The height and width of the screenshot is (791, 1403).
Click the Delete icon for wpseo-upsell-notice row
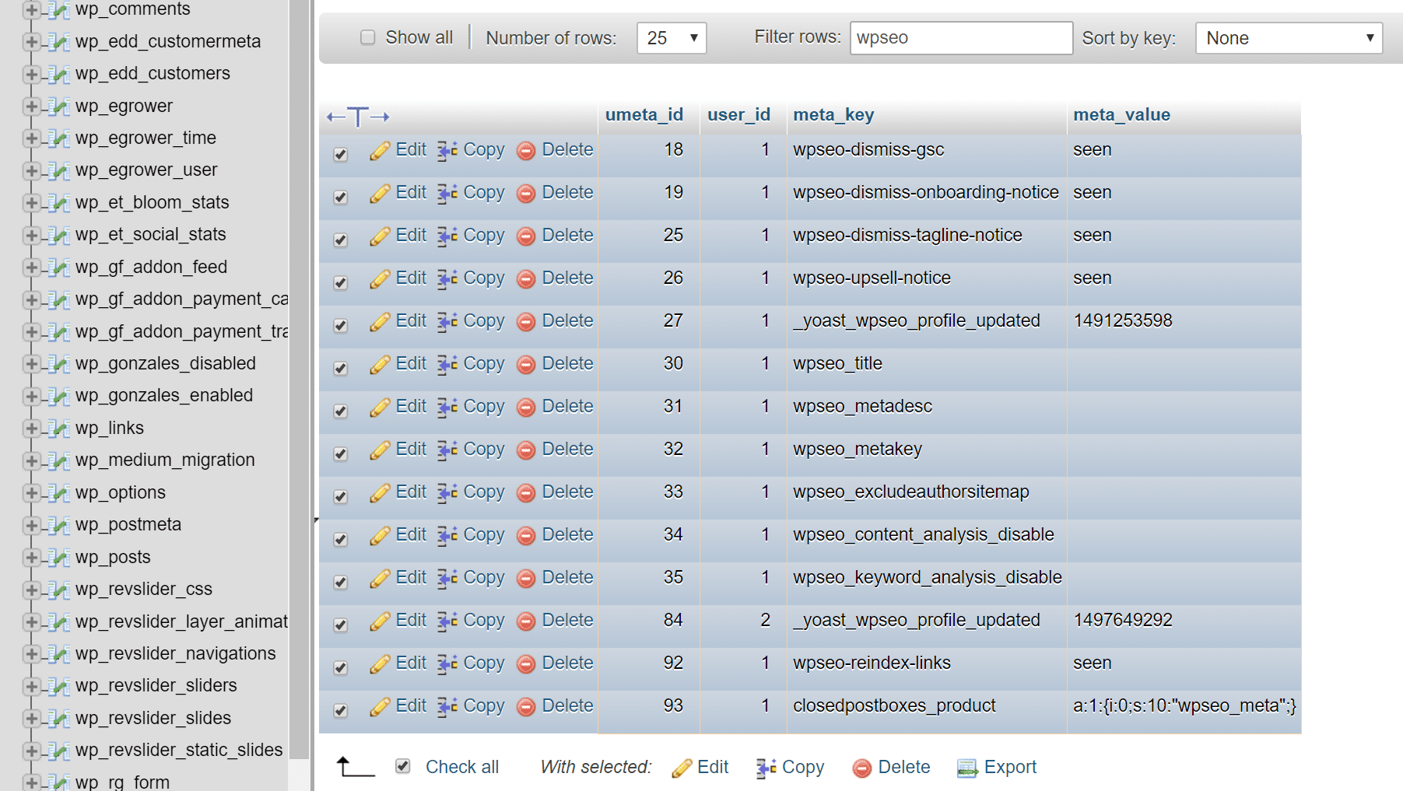point(527,278)
